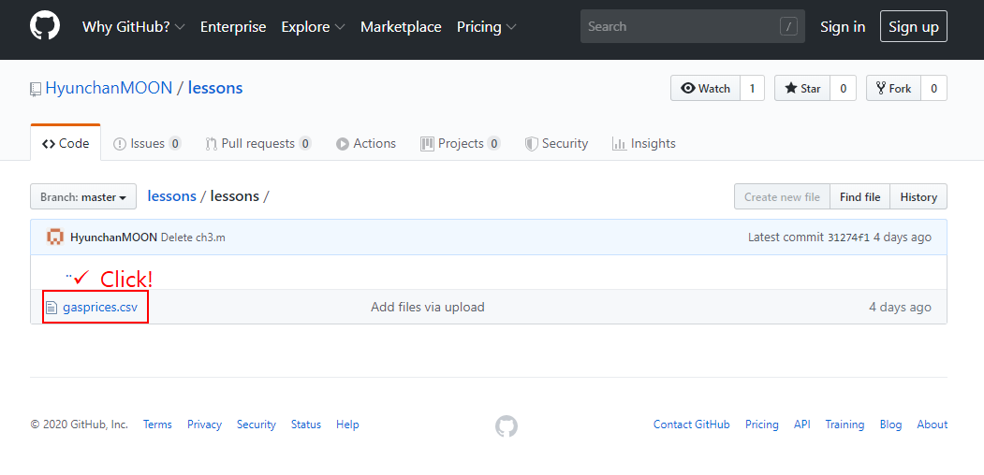Open the Insights tab

point(644,143)
